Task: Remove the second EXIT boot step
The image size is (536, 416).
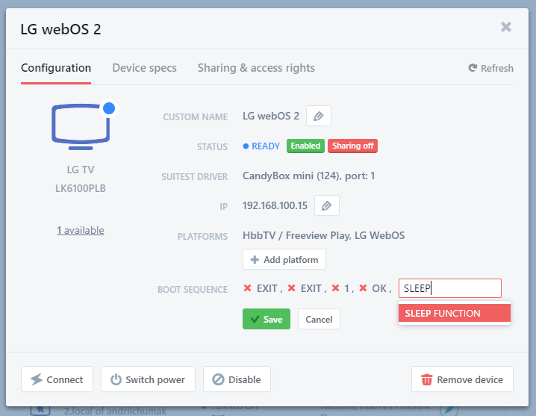Action: [x=291, y=288]
